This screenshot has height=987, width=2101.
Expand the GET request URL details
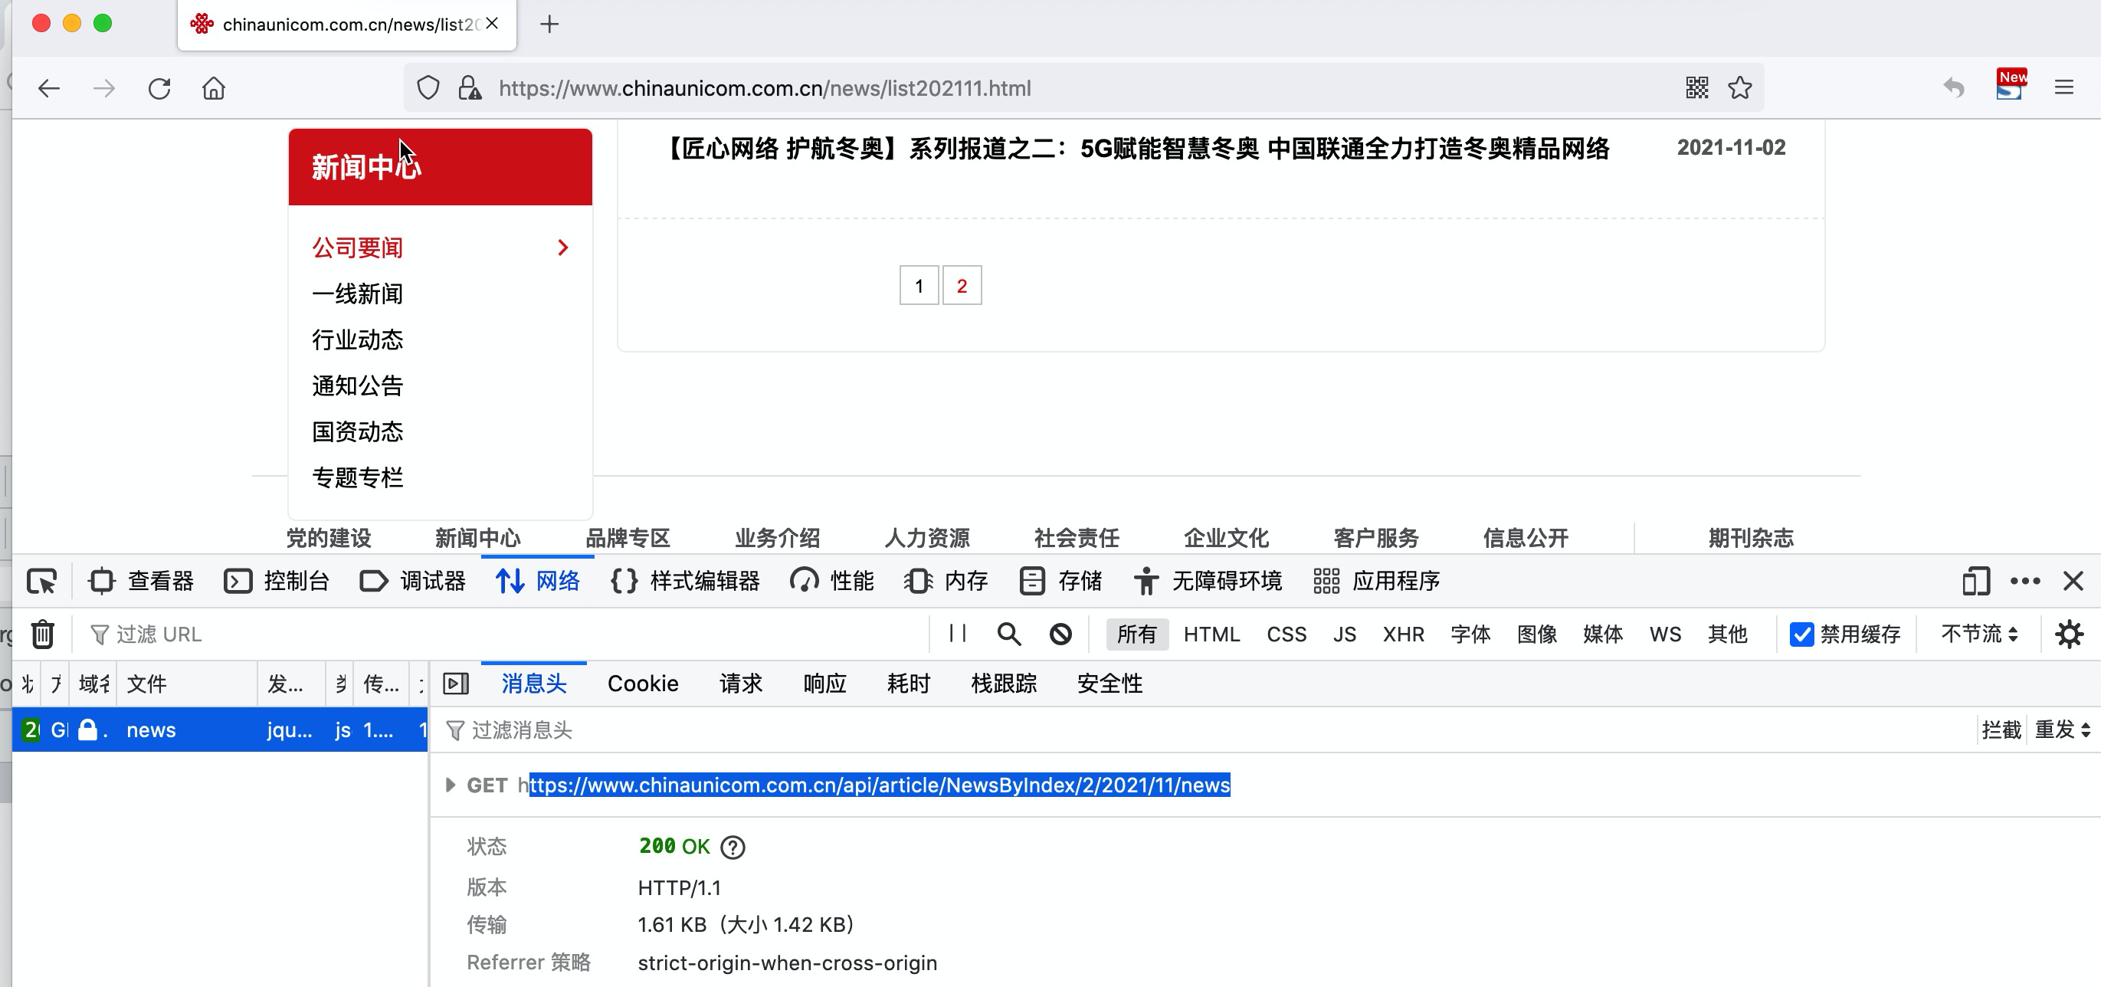point(451,785)
